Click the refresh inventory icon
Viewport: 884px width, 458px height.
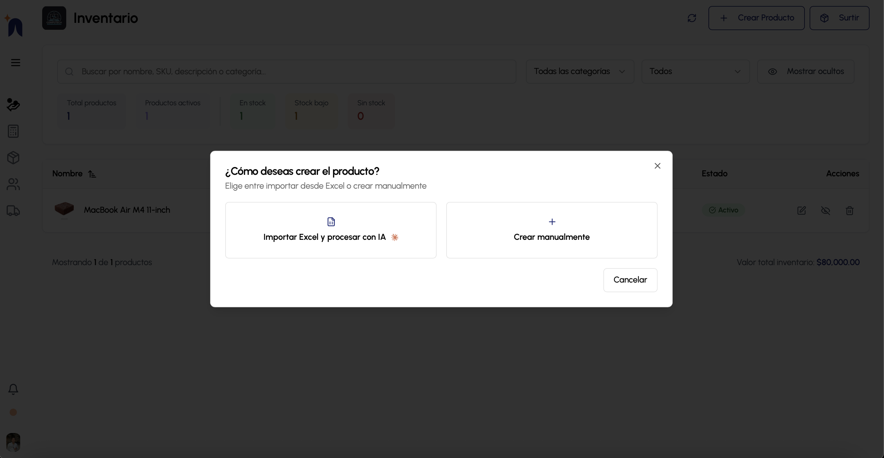pos(692,18)
